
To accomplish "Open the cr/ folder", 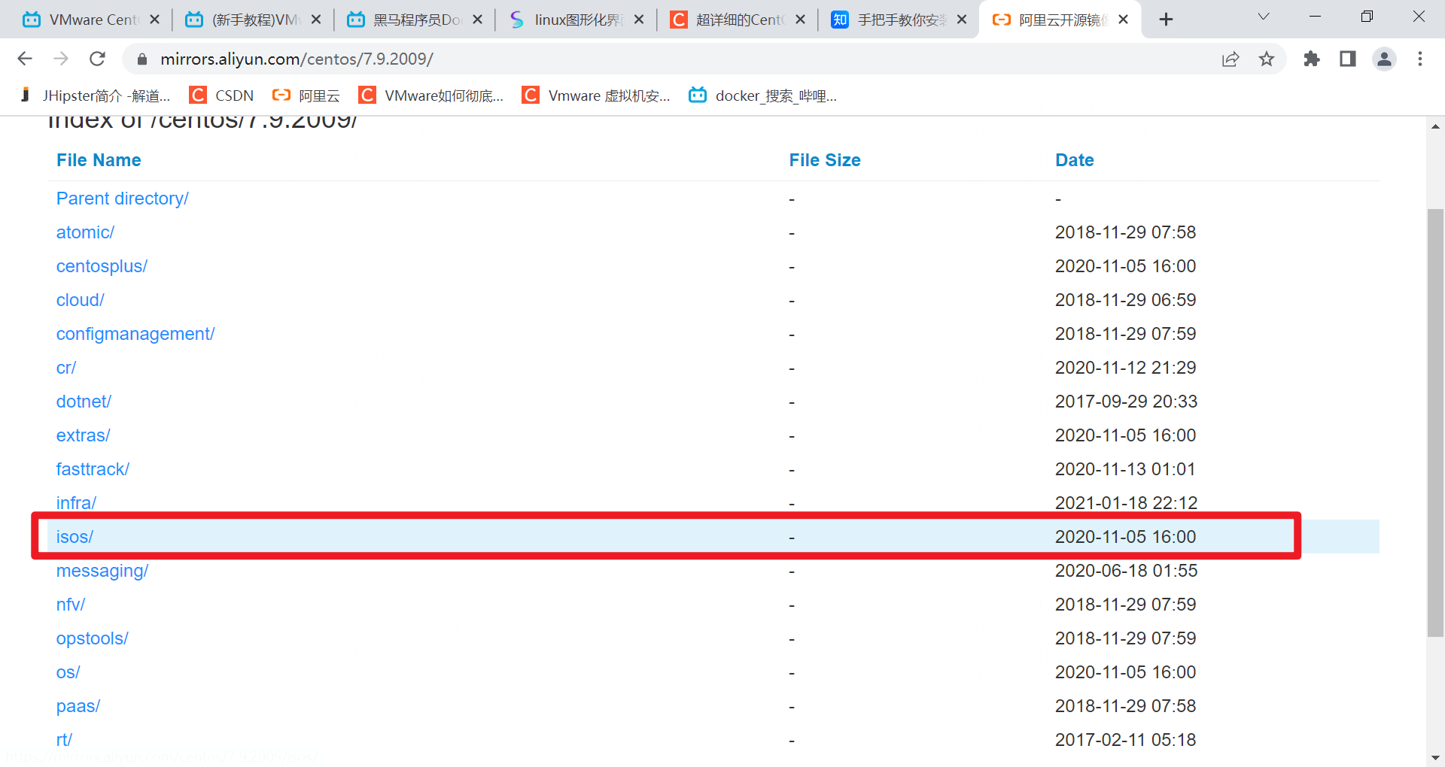I will click(x=66, y=368).
